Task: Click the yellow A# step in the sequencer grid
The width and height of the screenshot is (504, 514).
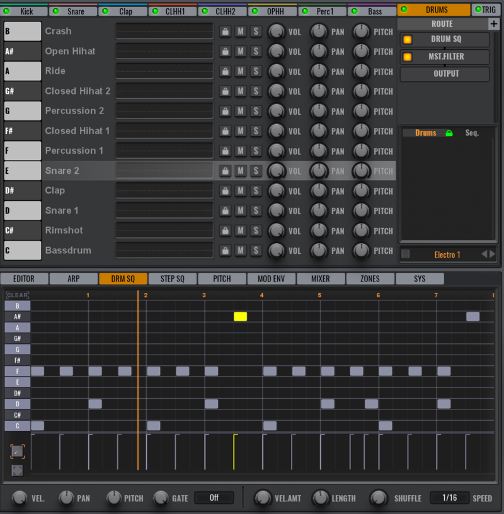Action: (239, 316)
